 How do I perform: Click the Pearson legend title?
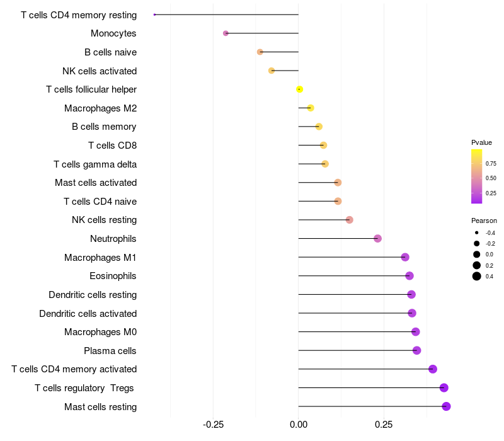pos(484,220)
